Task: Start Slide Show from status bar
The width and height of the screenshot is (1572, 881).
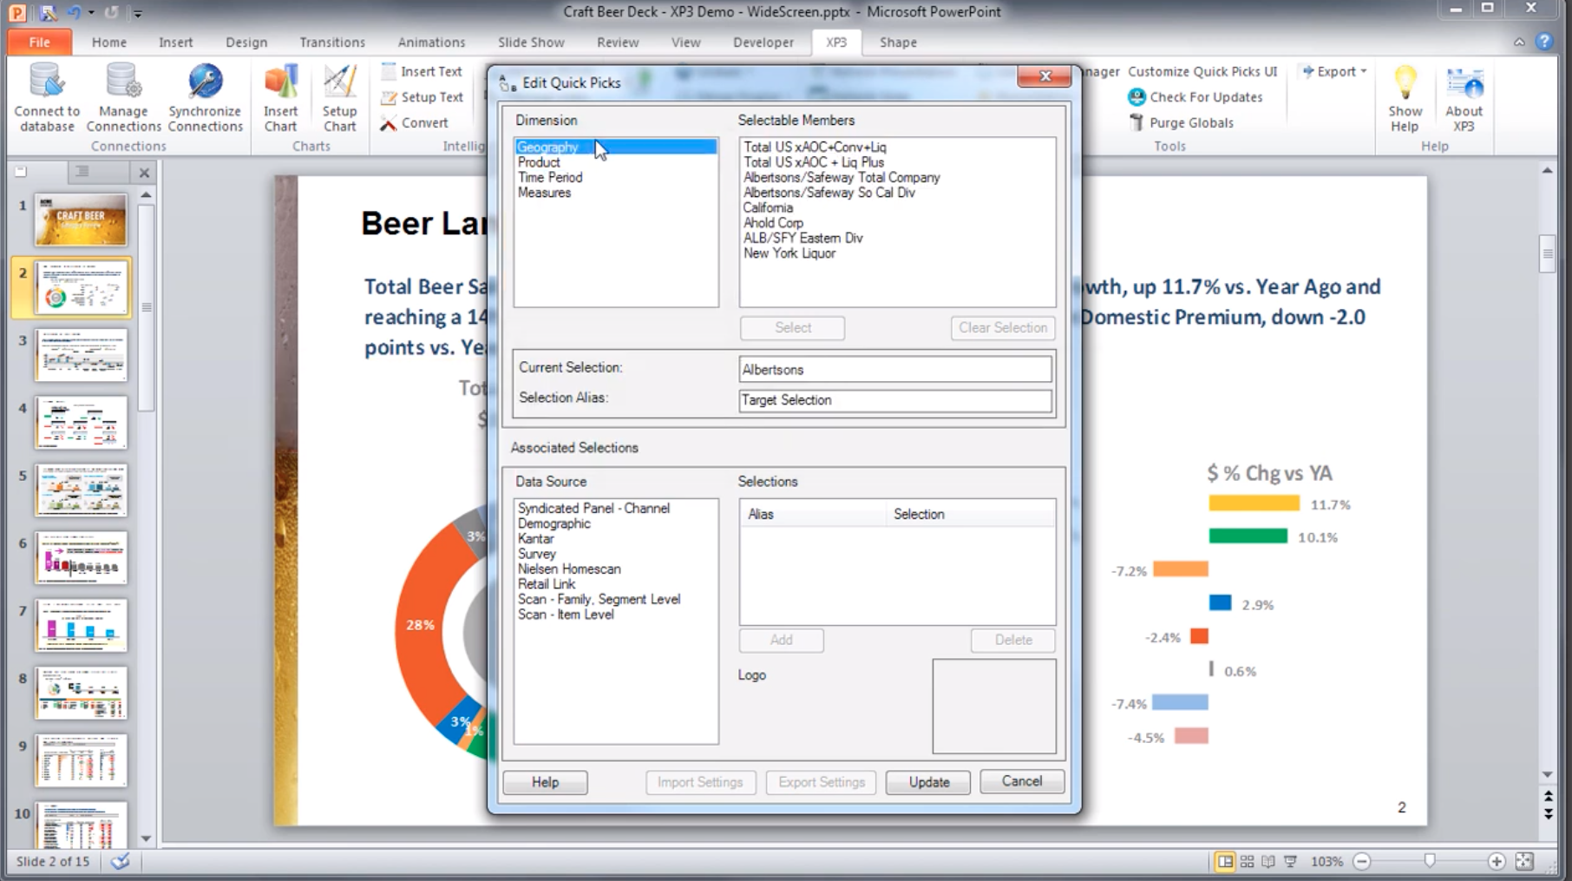Action: [x=1290, y=861]
